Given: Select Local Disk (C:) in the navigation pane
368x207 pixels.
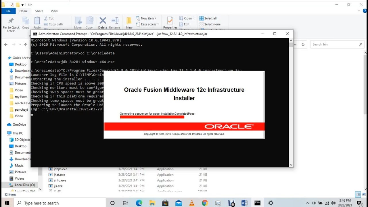Looking at the screenshot, I should coord(22,185).
